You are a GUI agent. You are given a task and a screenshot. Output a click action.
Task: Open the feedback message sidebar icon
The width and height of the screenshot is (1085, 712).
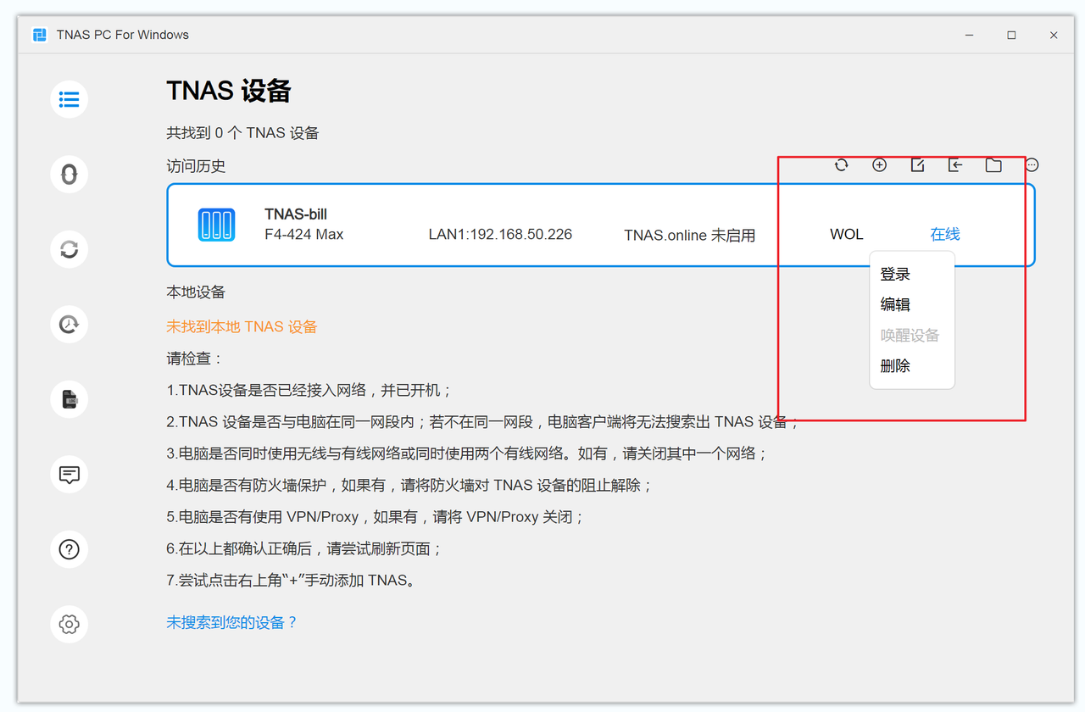pos(70,475)
